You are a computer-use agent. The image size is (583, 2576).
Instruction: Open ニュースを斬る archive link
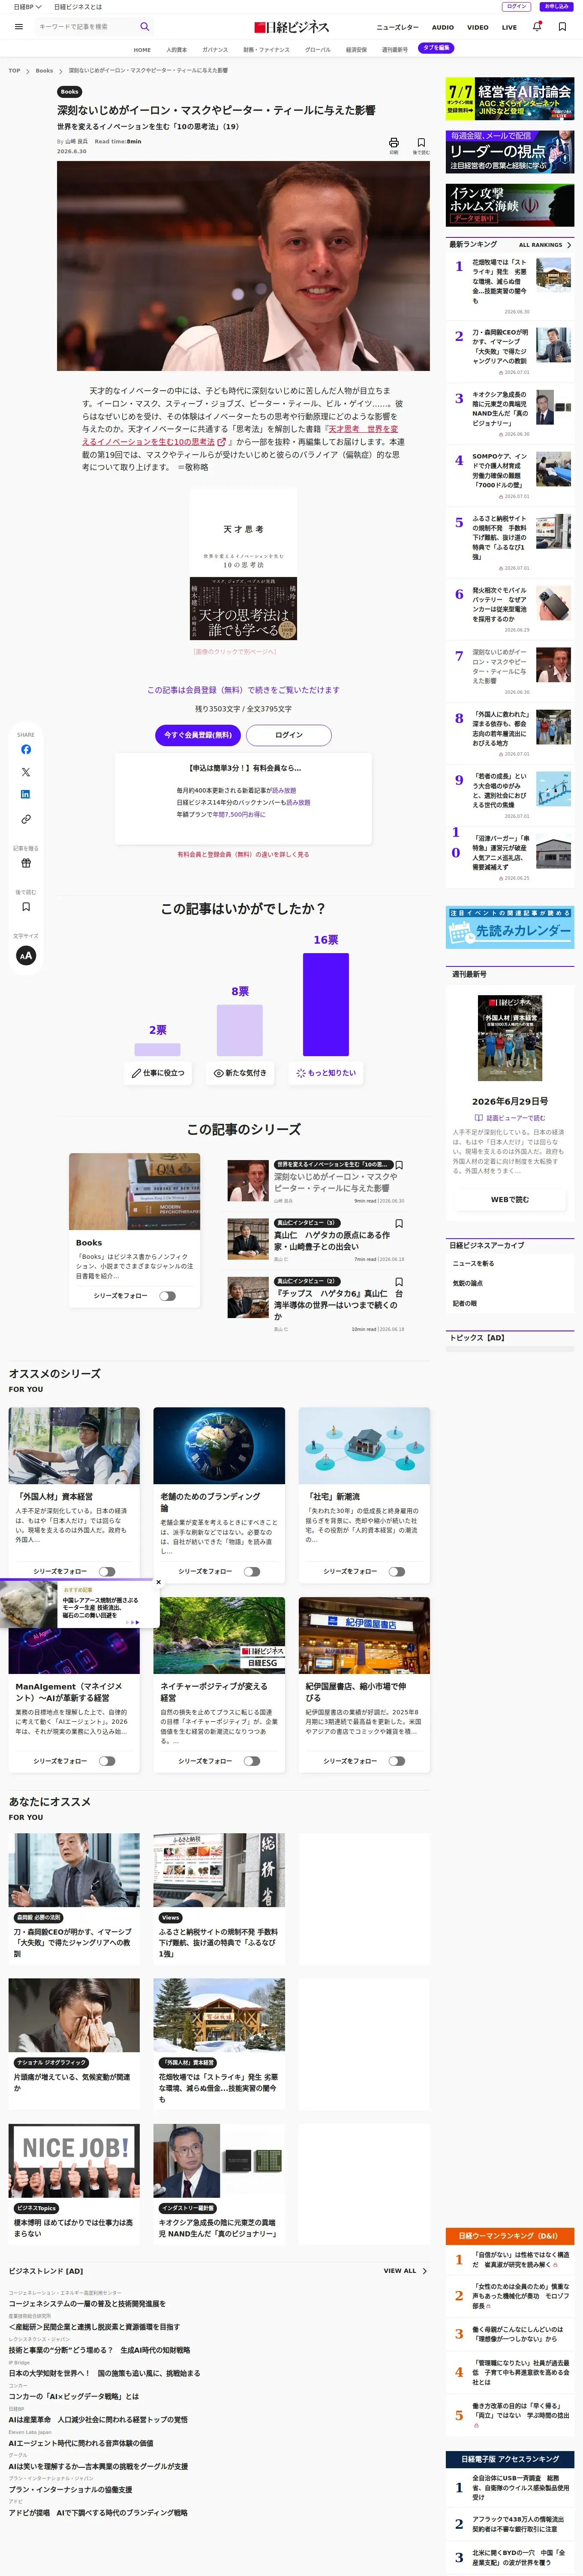473,1263
